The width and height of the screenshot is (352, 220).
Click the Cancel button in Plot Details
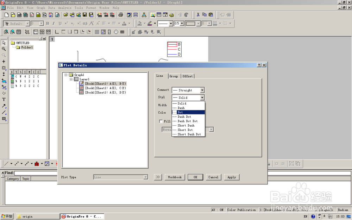213,177
